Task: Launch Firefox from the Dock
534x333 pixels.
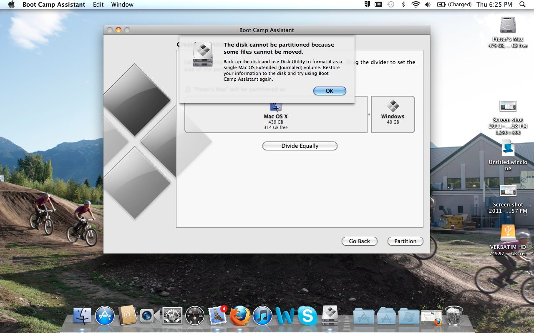Action: coord(240,316)
